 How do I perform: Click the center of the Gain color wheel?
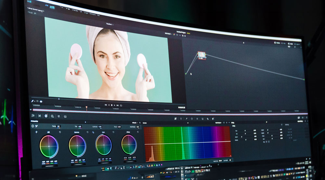(104, 145)
